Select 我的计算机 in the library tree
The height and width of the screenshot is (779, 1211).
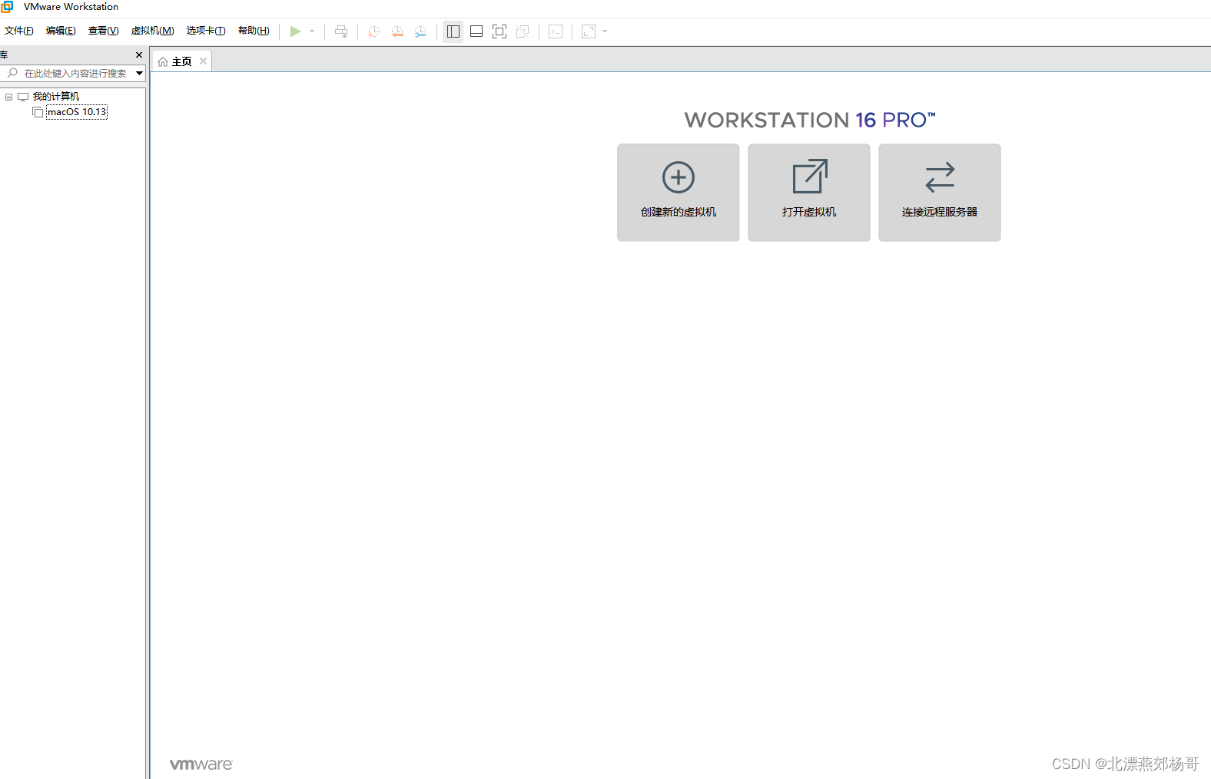coord(56,97)
